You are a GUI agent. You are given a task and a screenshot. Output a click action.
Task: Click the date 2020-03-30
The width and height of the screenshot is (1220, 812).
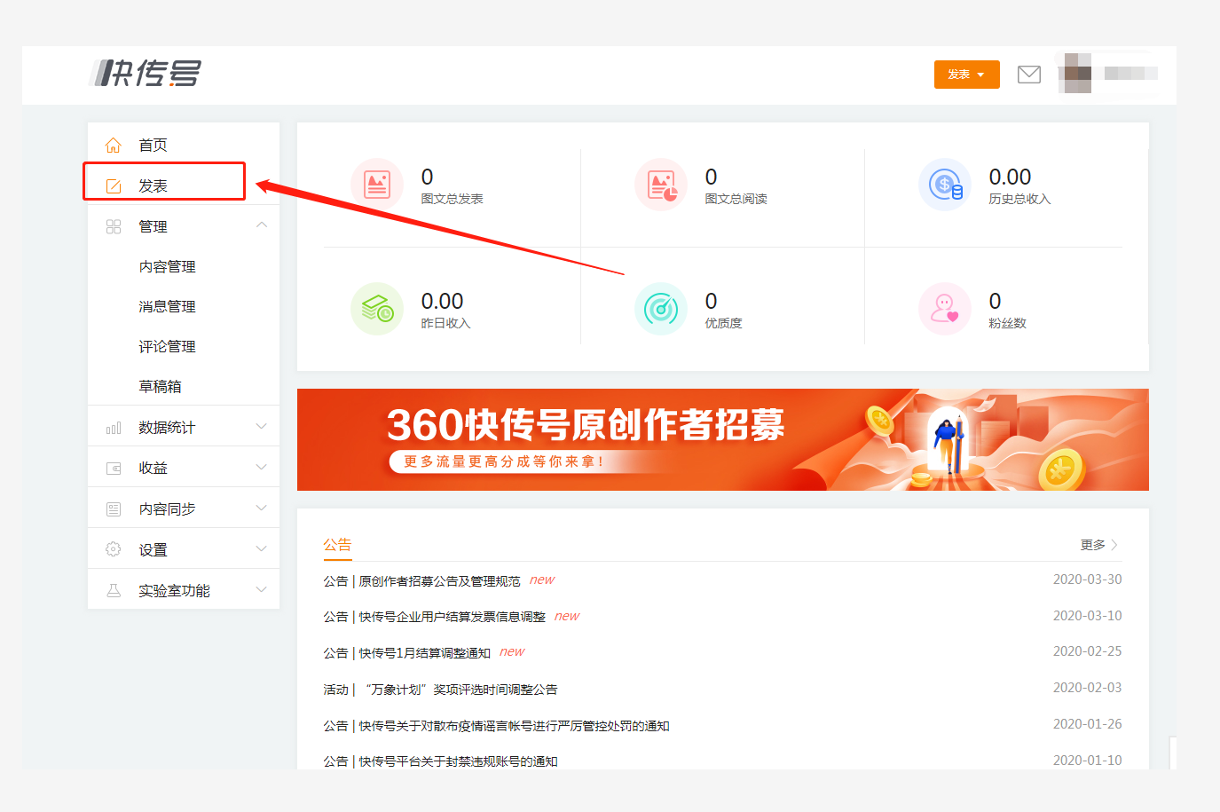point(1088,579)
